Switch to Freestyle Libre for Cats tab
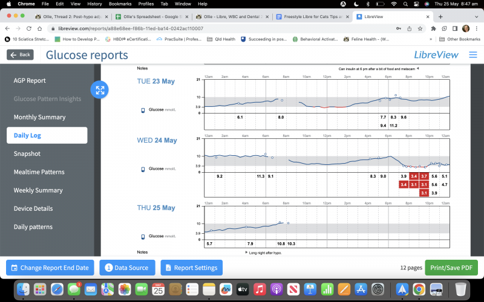 coord(310,17)
